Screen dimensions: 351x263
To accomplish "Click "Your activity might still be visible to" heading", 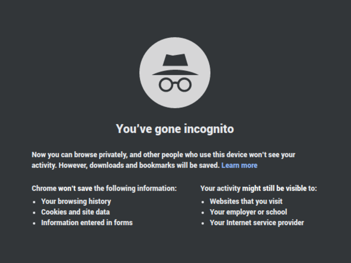I will 258,188.
